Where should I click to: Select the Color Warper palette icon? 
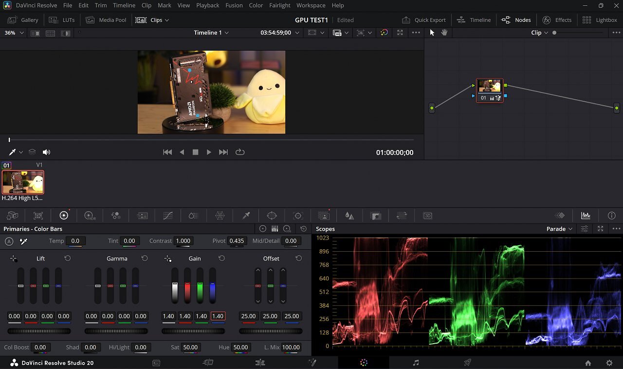coord(220,216)
